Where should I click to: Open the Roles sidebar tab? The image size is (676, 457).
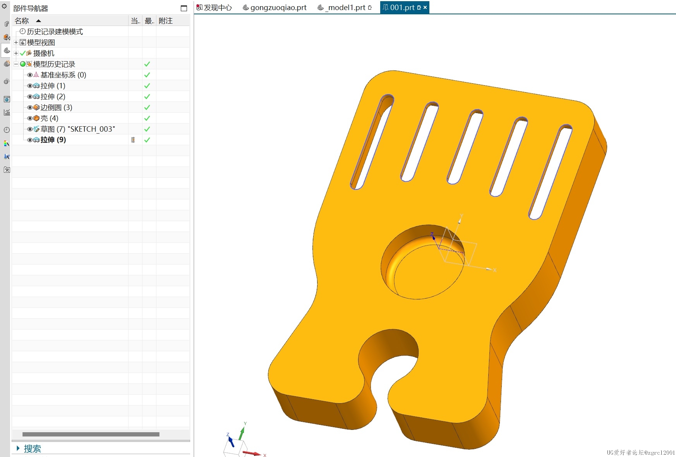(6, 156)
